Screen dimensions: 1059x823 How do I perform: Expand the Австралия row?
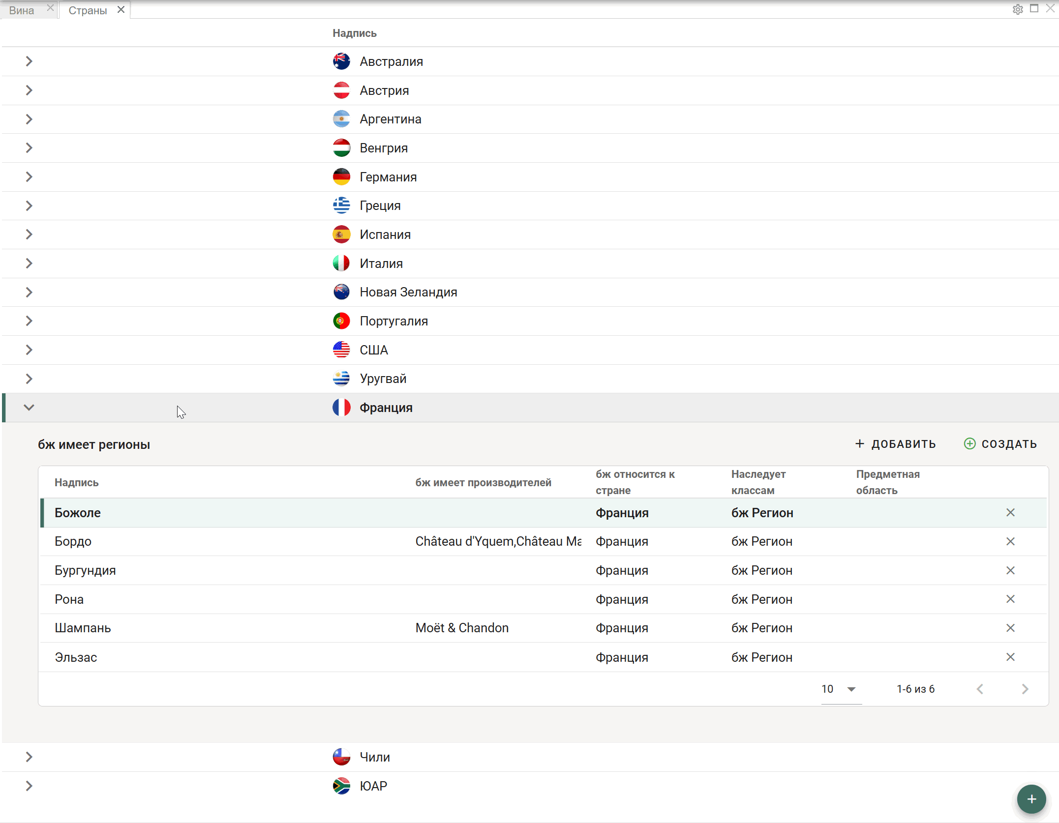coord(29,61)
